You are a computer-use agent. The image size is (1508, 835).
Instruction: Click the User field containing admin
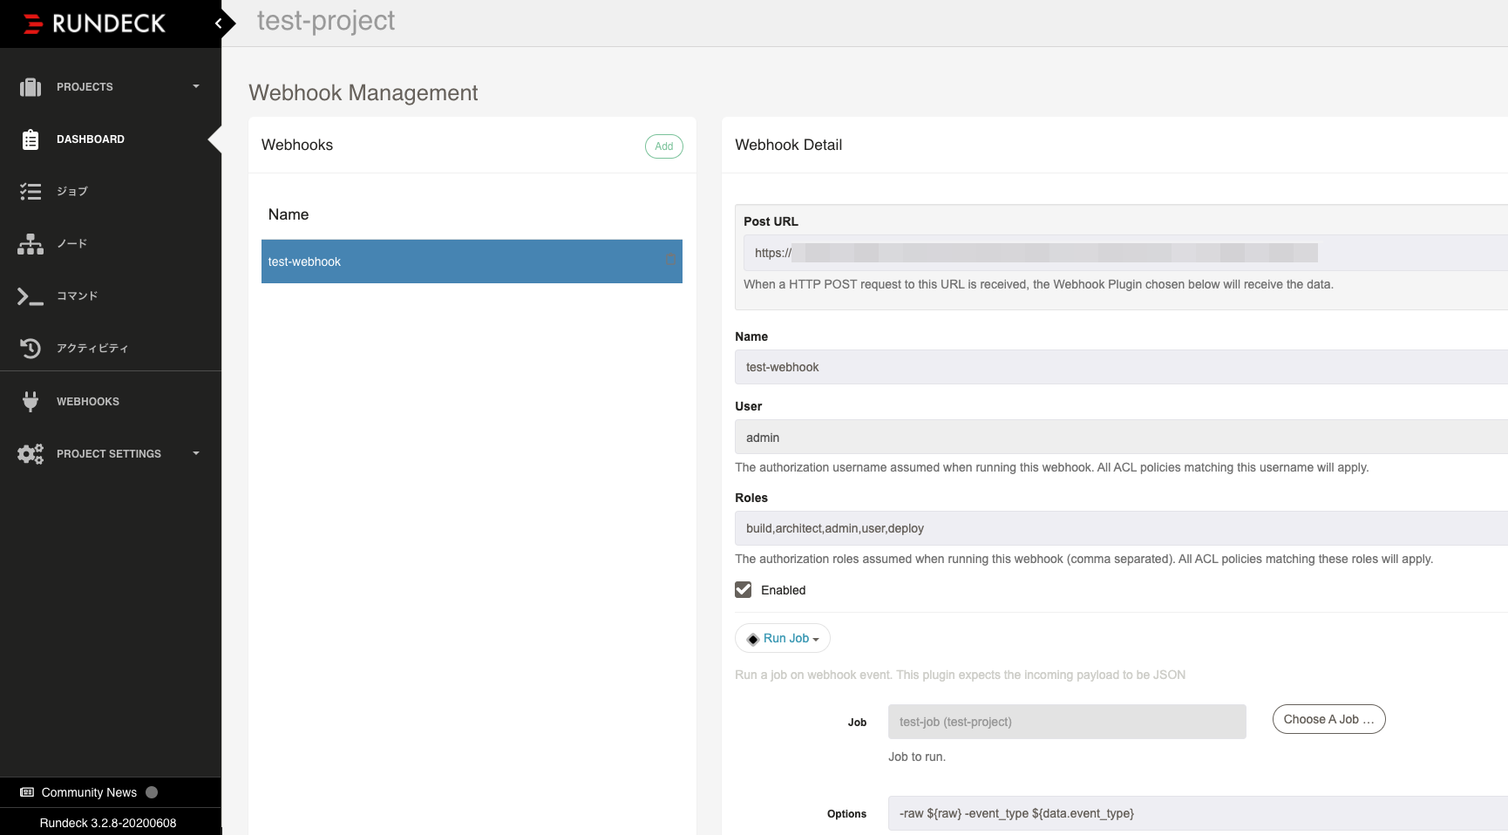click(1121, 437)
